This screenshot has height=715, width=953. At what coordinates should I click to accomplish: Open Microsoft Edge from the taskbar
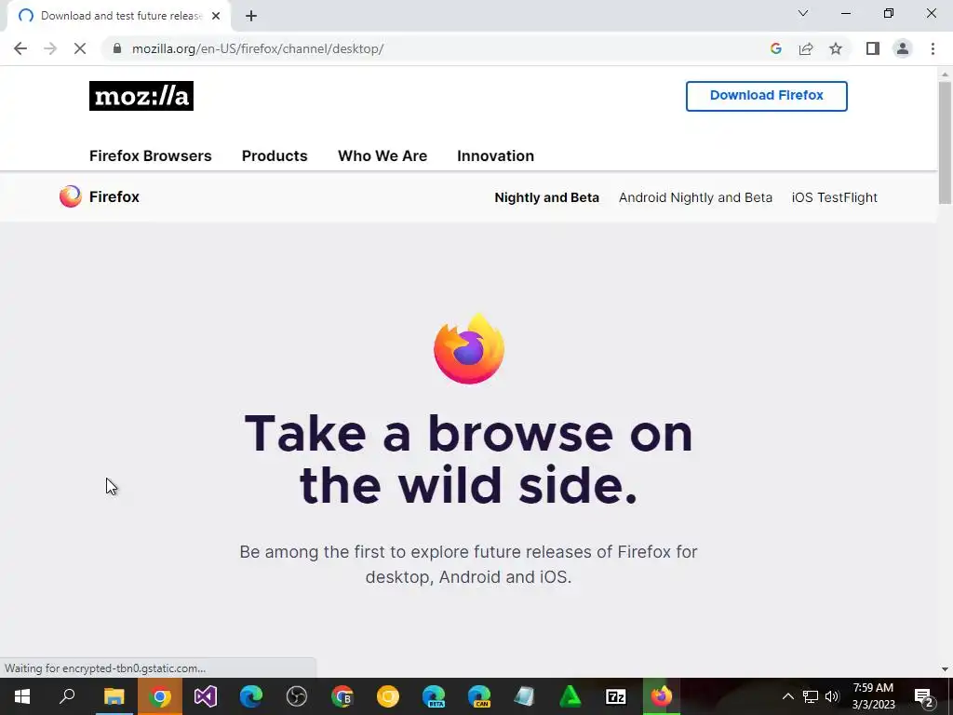251,696
